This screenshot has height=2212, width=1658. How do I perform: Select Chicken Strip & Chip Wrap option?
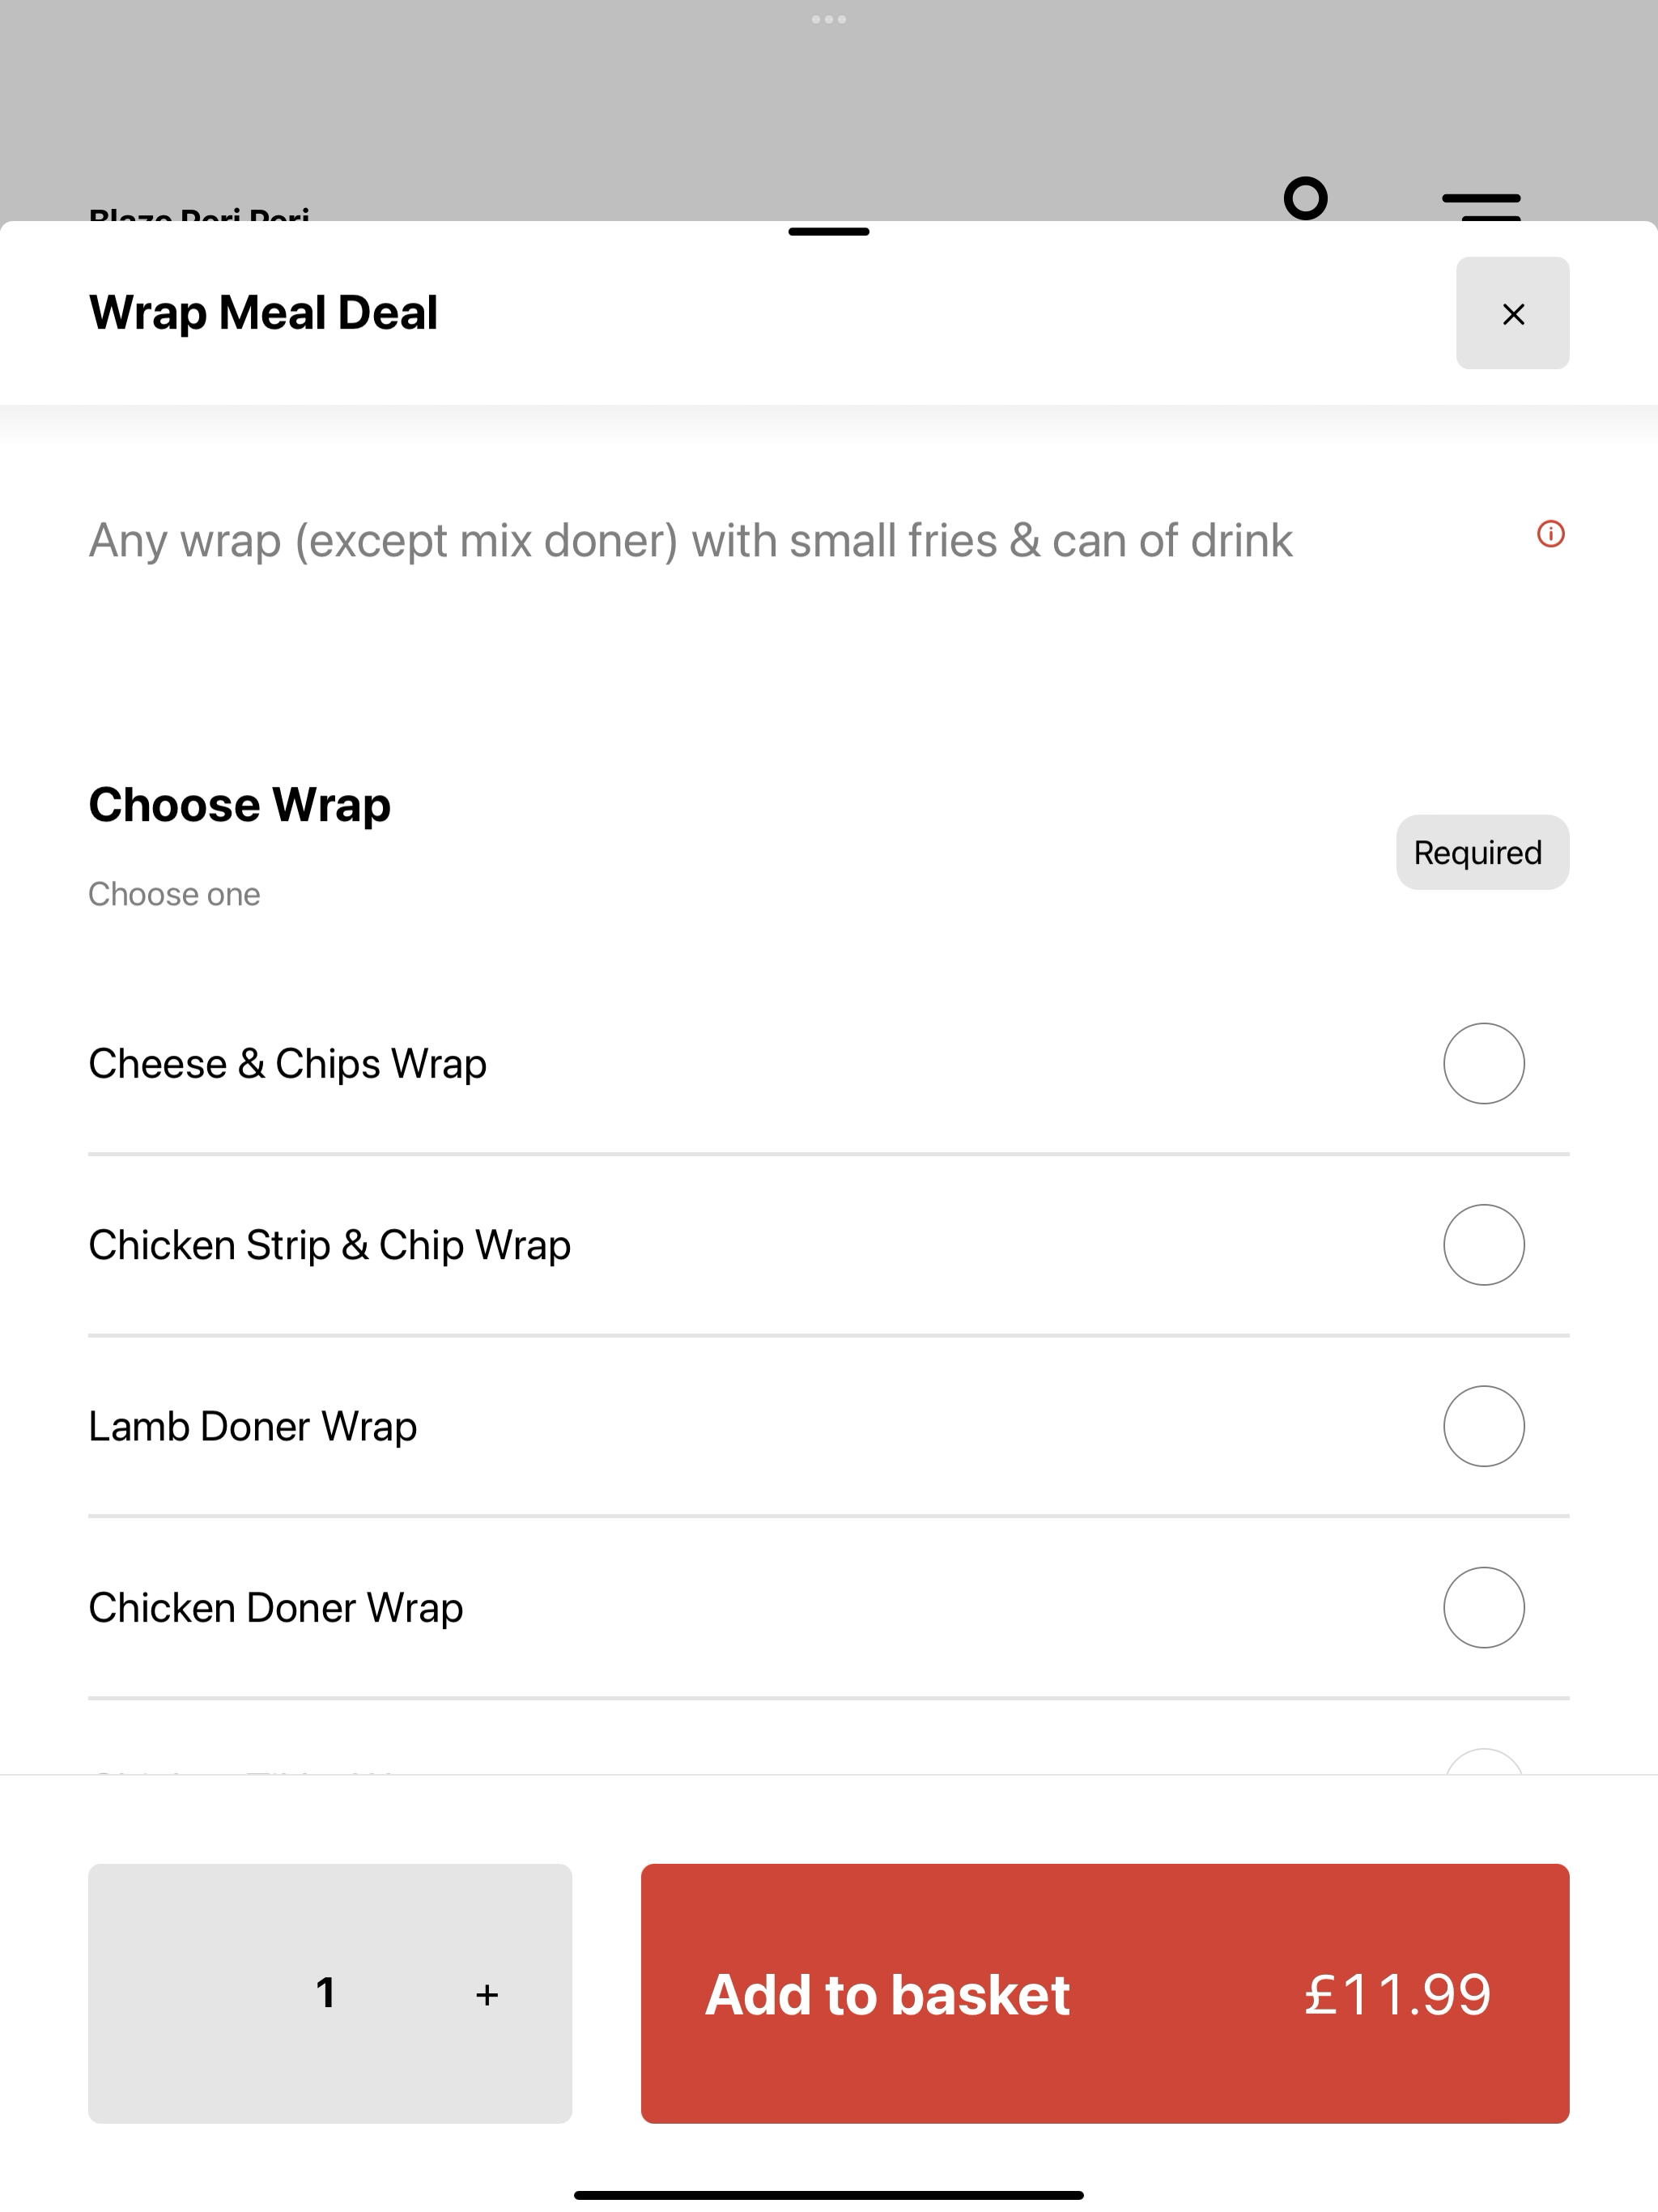click(x=828, y=1245)
